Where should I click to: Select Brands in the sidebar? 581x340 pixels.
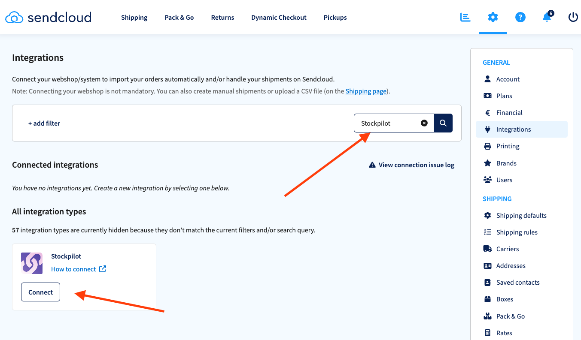click(522, 163)
